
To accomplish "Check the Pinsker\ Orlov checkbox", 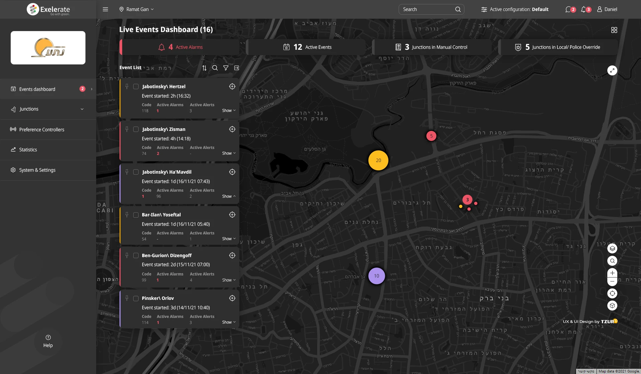I will 136,299.
